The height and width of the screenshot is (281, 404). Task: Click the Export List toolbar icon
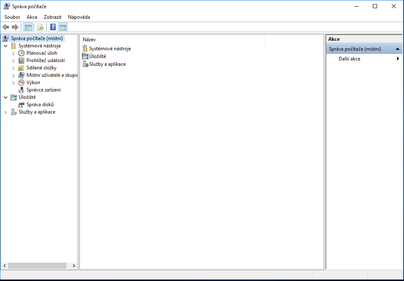[x=40, y=27]
